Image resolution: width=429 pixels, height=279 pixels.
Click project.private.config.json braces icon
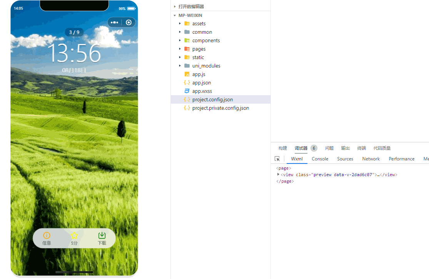187,108
